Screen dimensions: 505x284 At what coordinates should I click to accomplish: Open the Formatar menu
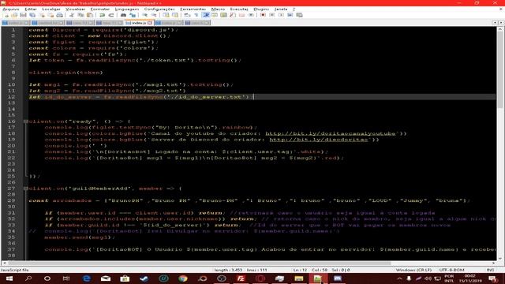click(100, 9)
